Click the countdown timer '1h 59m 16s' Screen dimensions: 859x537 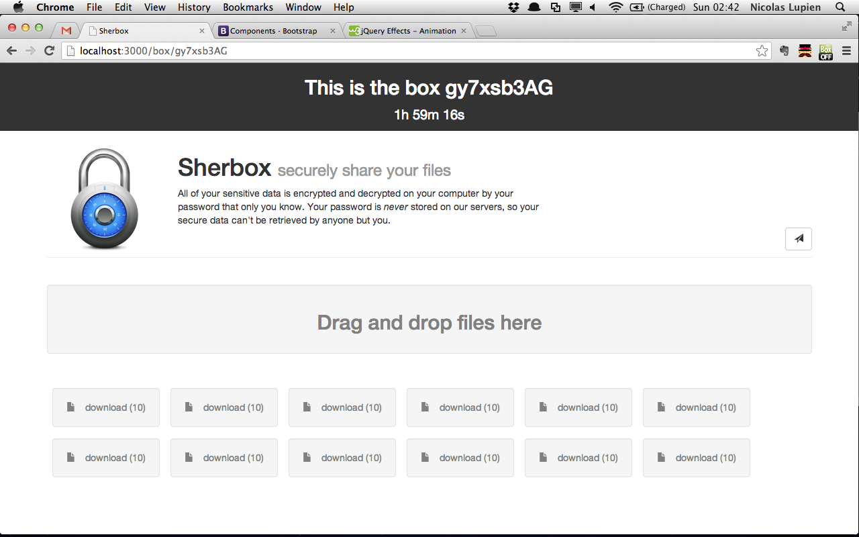pyautogui.click(x=429, y=115)
